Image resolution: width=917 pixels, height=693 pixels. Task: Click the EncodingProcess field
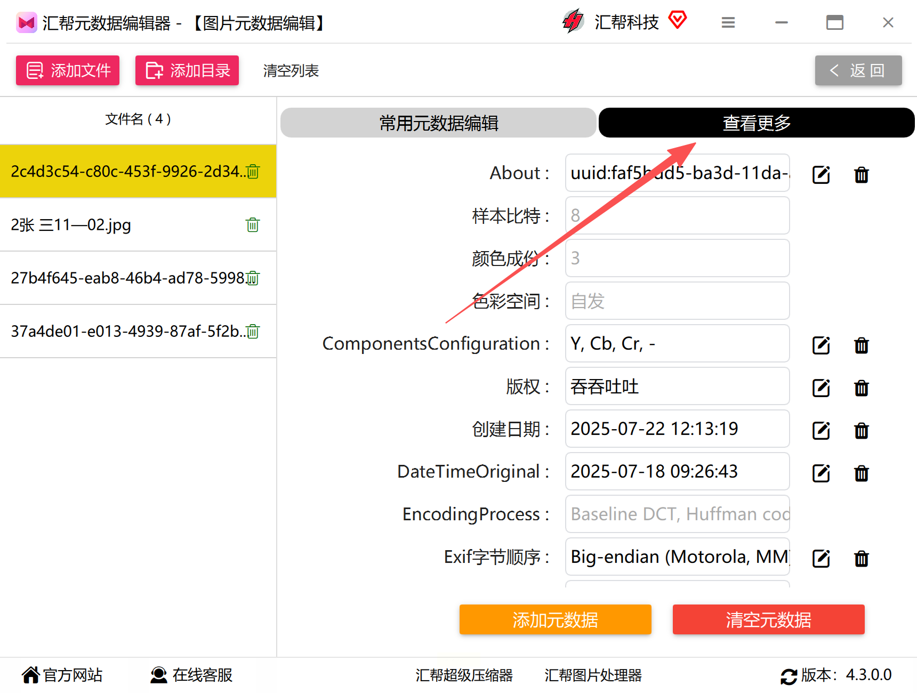678,514
